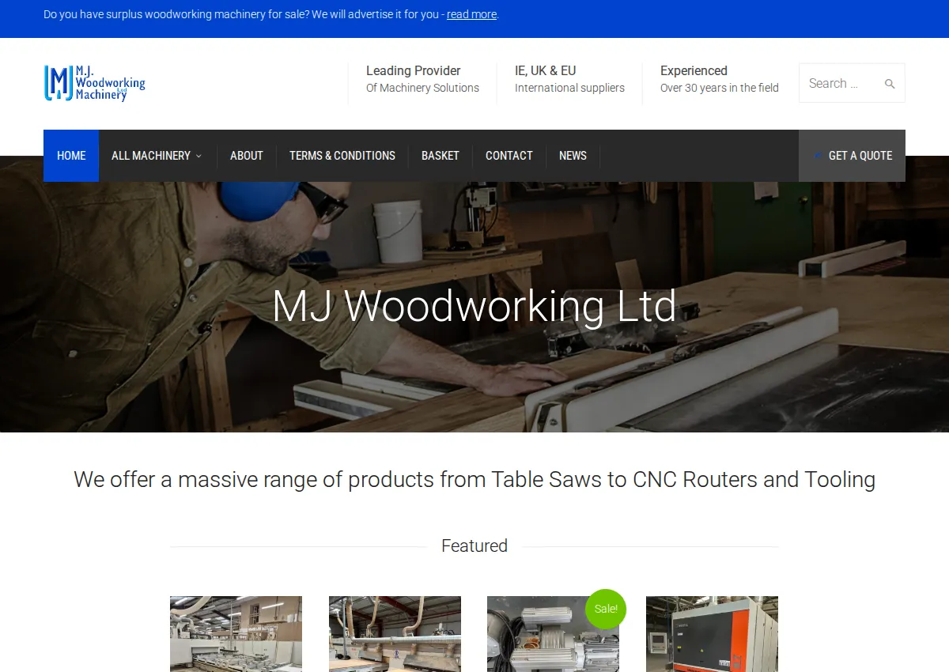This screenshot has height=672, width=949.
Task: Go to Terms & Conditions
Action: [342, 156]
